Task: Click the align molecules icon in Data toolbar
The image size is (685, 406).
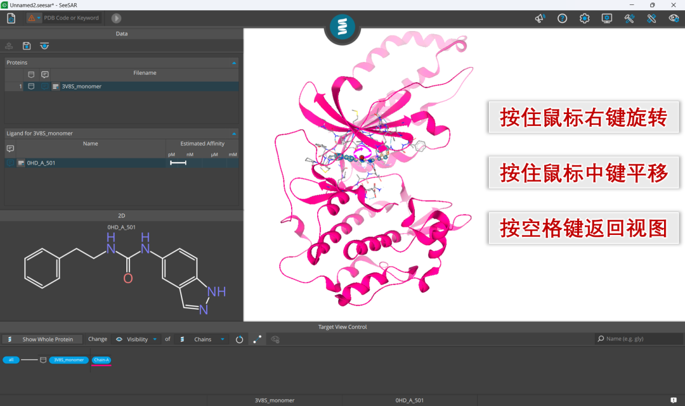Action: [x=9, y=46]
